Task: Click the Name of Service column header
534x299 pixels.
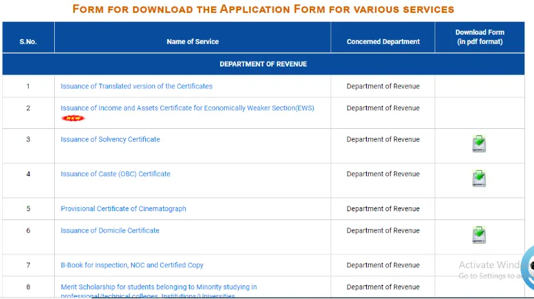Action: [x=193, y=42]
